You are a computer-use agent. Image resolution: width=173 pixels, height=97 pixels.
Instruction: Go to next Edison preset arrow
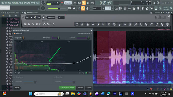(x=163, y=13)
